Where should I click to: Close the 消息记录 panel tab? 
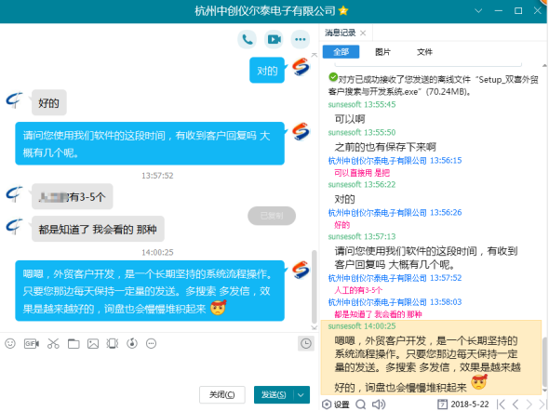pyautogui.click(x=363, y=33)
